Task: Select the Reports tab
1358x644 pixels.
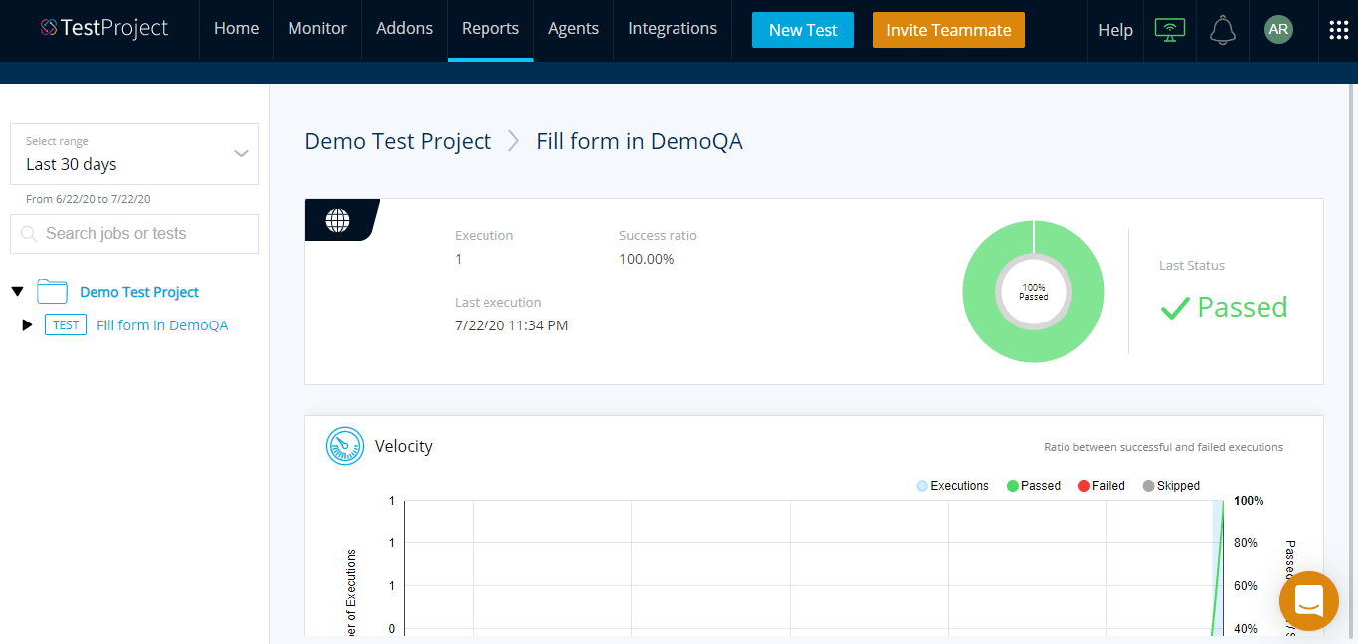Action: (490, 30)
